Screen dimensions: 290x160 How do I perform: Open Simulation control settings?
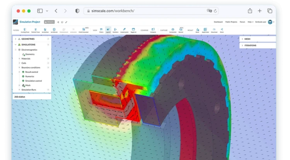pyautogui.click(x=33, y=81)
